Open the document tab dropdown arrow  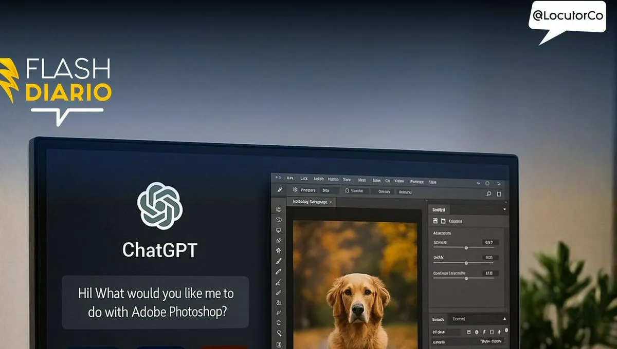[331, 202]
